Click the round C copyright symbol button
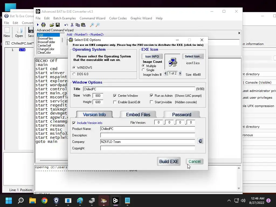 [200, 141]
